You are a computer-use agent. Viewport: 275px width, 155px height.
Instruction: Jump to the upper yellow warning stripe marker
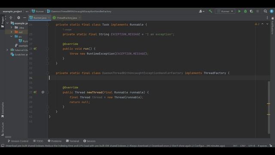point(269,104)
